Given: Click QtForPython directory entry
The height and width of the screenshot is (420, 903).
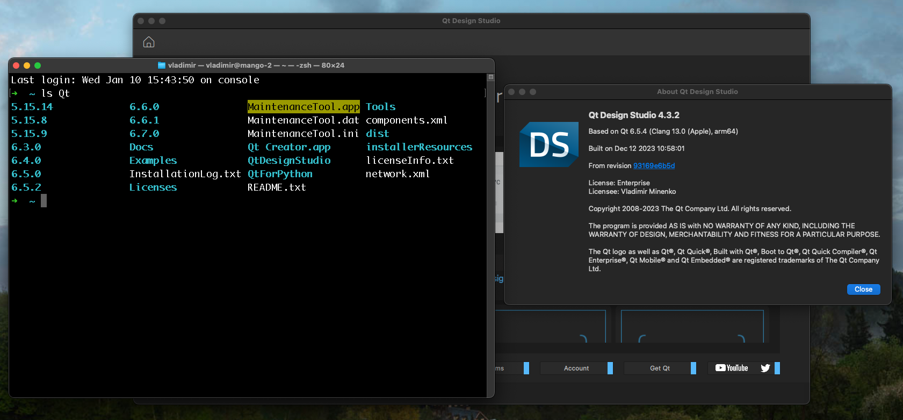Looking at the screenshot, I should (280, 174).
